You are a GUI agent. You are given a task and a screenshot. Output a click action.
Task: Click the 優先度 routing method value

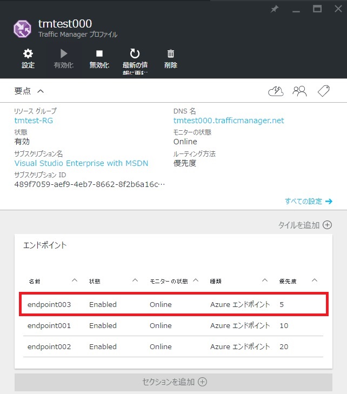pyautogui.click(x=185, y=163)
